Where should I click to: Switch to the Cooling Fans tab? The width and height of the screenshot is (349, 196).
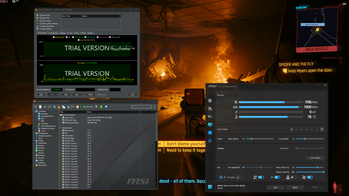coord(53,33)
